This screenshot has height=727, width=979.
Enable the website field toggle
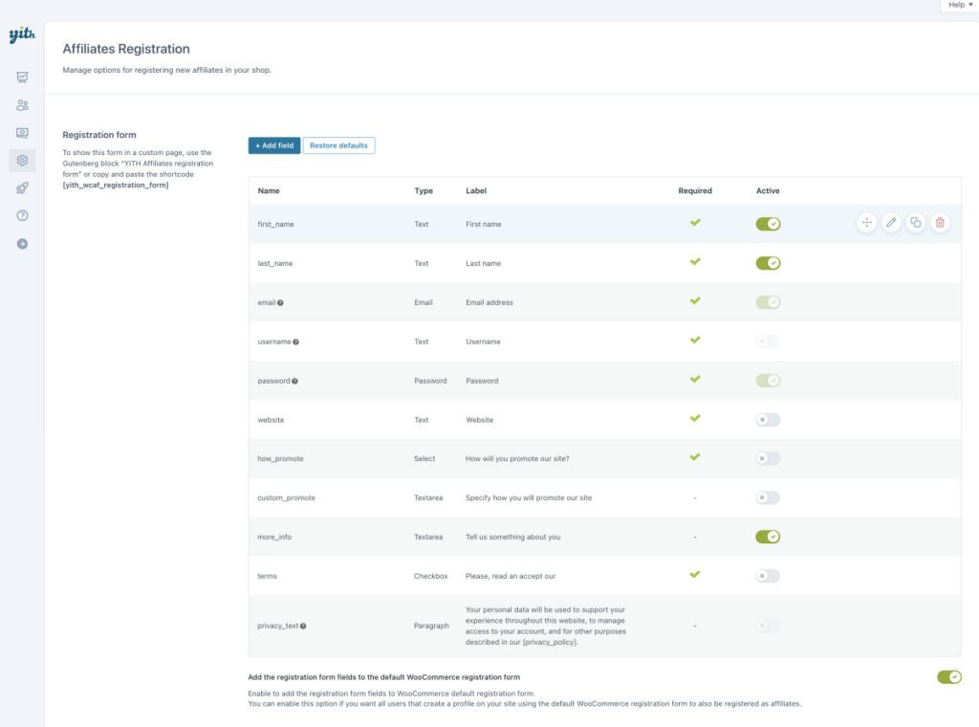768,419
